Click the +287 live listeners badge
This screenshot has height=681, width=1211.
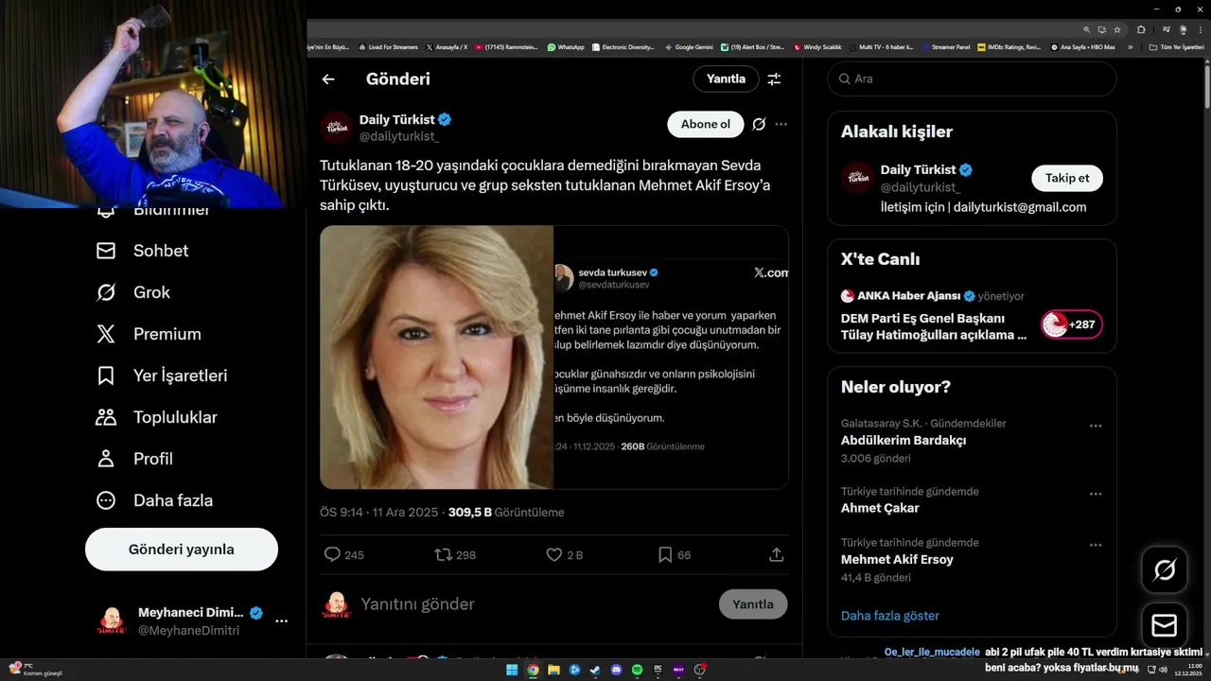(1072, 324)
